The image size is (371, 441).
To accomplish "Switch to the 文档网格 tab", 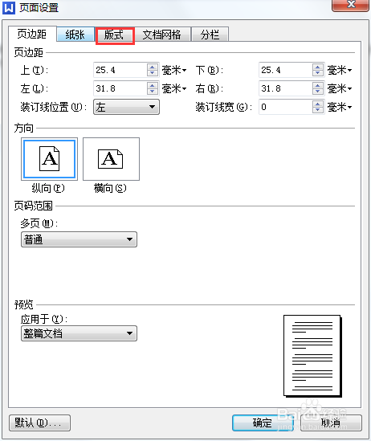I will [x=161, y=35].
